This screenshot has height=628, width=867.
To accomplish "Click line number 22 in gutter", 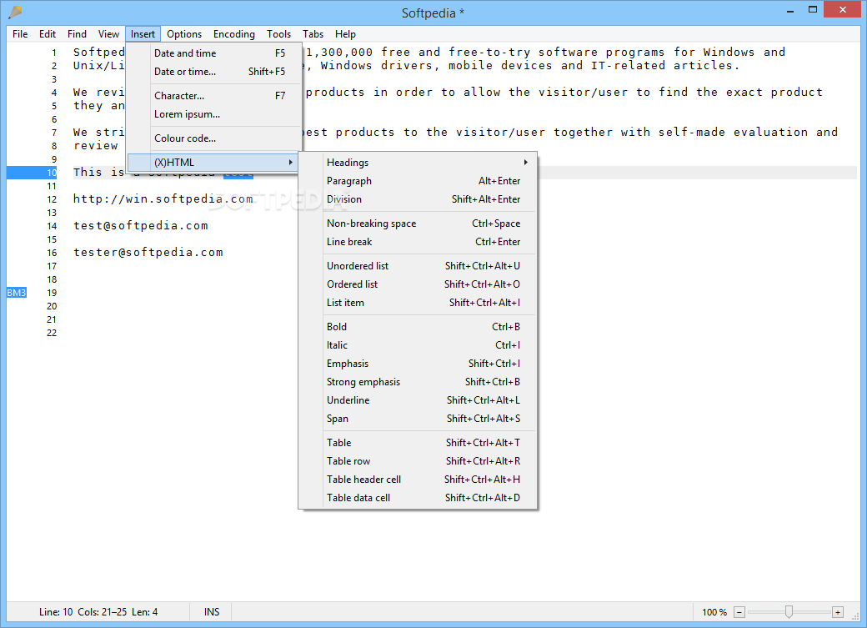I will (x=52, y=333).
